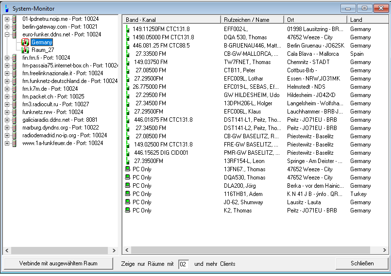Screen dimensions: 391x276
Task: Click the Rufzeichen / Name column header
Action: 252,20
